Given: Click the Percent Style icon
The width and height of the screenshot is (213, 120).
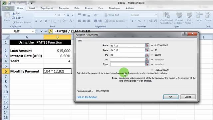Looking at the screenshot, I should (x=139, y=21).
